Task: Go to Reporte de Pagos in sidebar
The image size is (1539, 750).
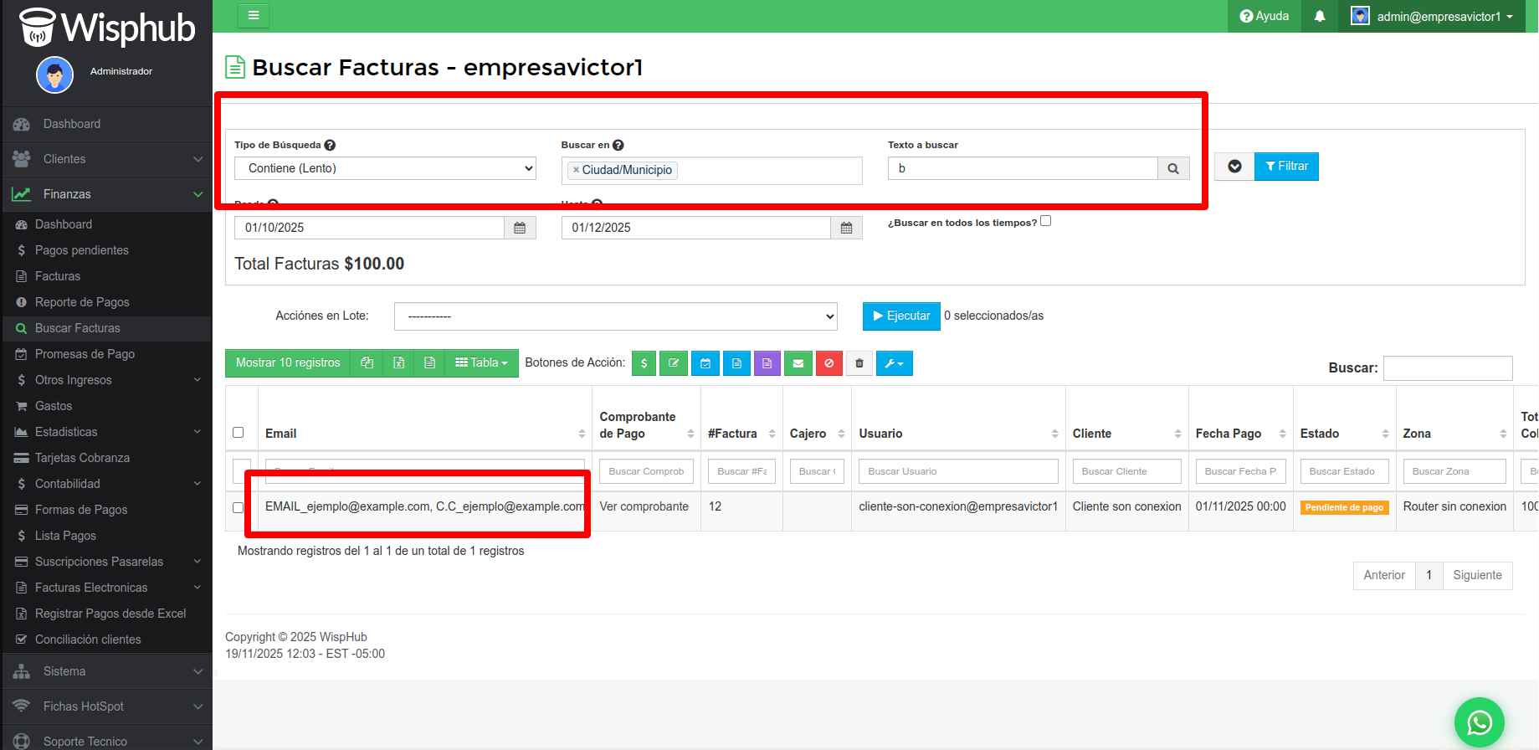Action: point(82,302)
